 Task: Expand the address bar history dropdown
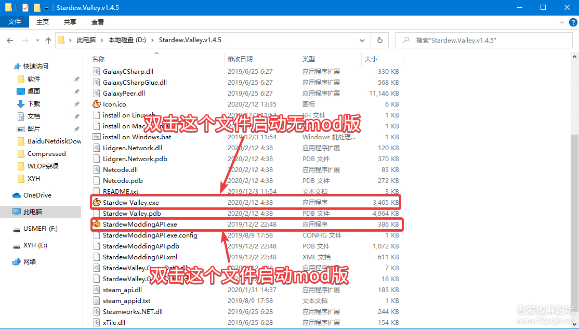click(x=362, y=40)
